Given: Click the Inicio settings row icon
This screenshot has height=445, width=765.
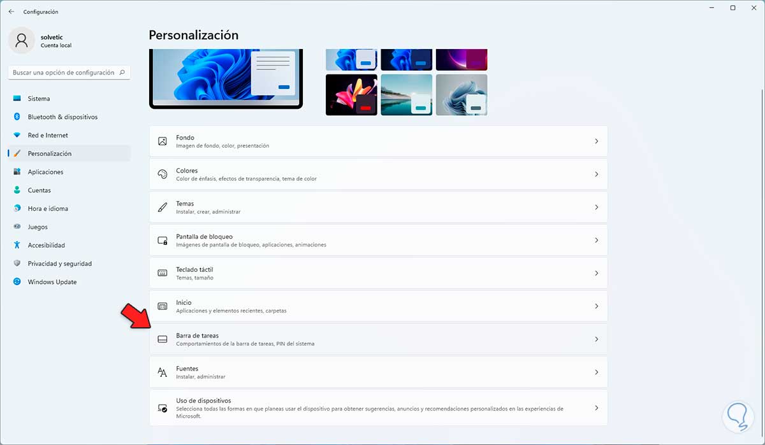Looking at the screenshot, I should click(x=163, y=306).
